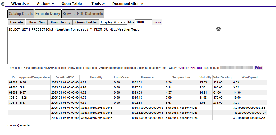Open the SQL Statements tab
The width and height of the screenshot is (276, 135).
click(90, 14)
